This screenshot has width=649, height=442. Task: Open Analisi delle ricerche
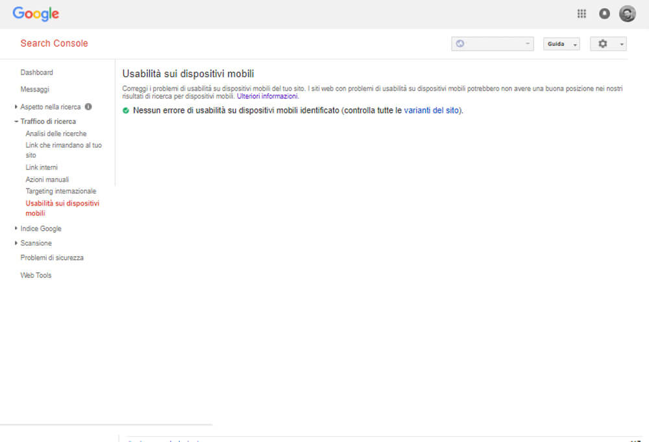click(x=56, y=134)
